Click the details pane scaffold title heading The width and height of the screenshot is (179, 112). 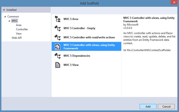149,20
